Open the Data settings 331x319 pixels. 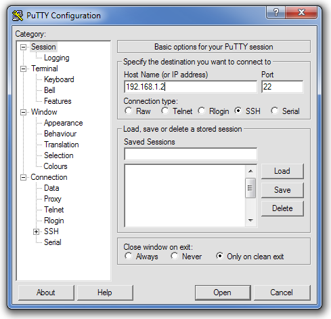(x=51, y=188)
